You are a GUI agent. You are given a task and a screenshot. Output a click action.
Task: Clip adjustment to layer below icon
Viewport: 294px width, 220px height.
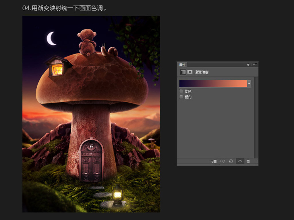point(214,161)
